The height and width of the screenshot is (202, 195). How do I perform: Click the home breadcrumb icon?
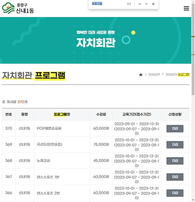pos(141,75)
